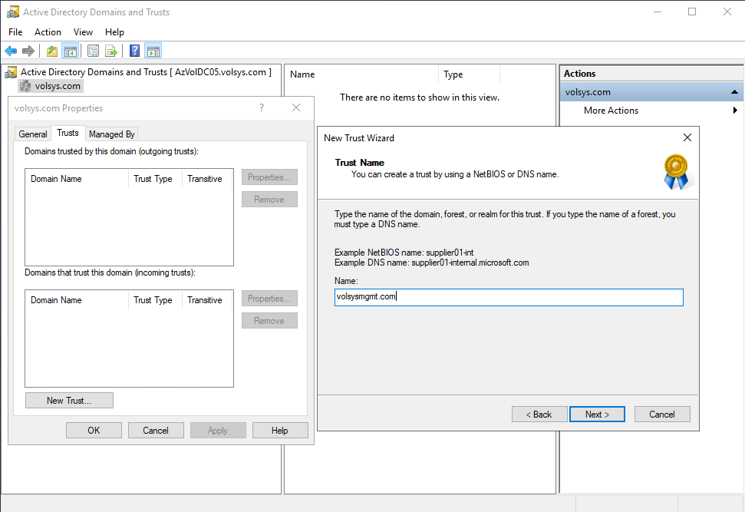Switch to the Managed By tab
745x512 pixels.
click(x=112, y=134)
